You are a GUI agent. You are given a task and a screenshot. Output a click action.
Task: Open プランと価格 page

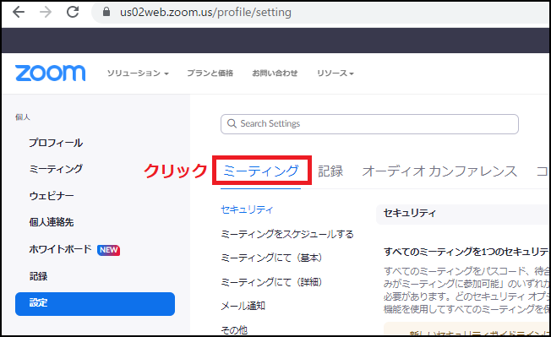tap(210, 73)
